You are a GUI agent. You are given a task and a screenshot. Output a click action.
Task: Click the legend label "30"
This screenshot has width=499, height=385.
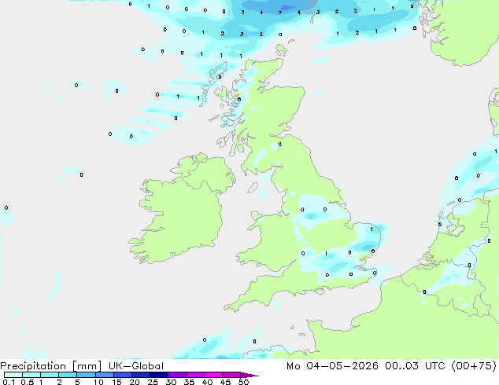(171, 382)
